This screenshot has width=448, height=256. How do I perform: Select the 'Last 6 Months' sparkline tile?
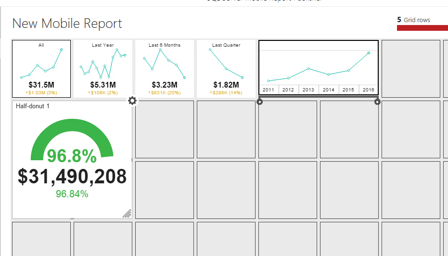click(165, 68)
